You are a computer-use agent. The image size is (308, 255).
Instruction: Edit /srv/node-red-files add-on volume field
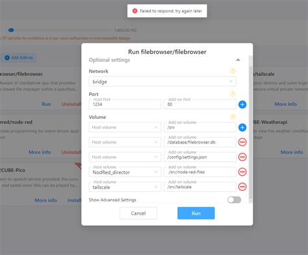click(x=200, y=172)
